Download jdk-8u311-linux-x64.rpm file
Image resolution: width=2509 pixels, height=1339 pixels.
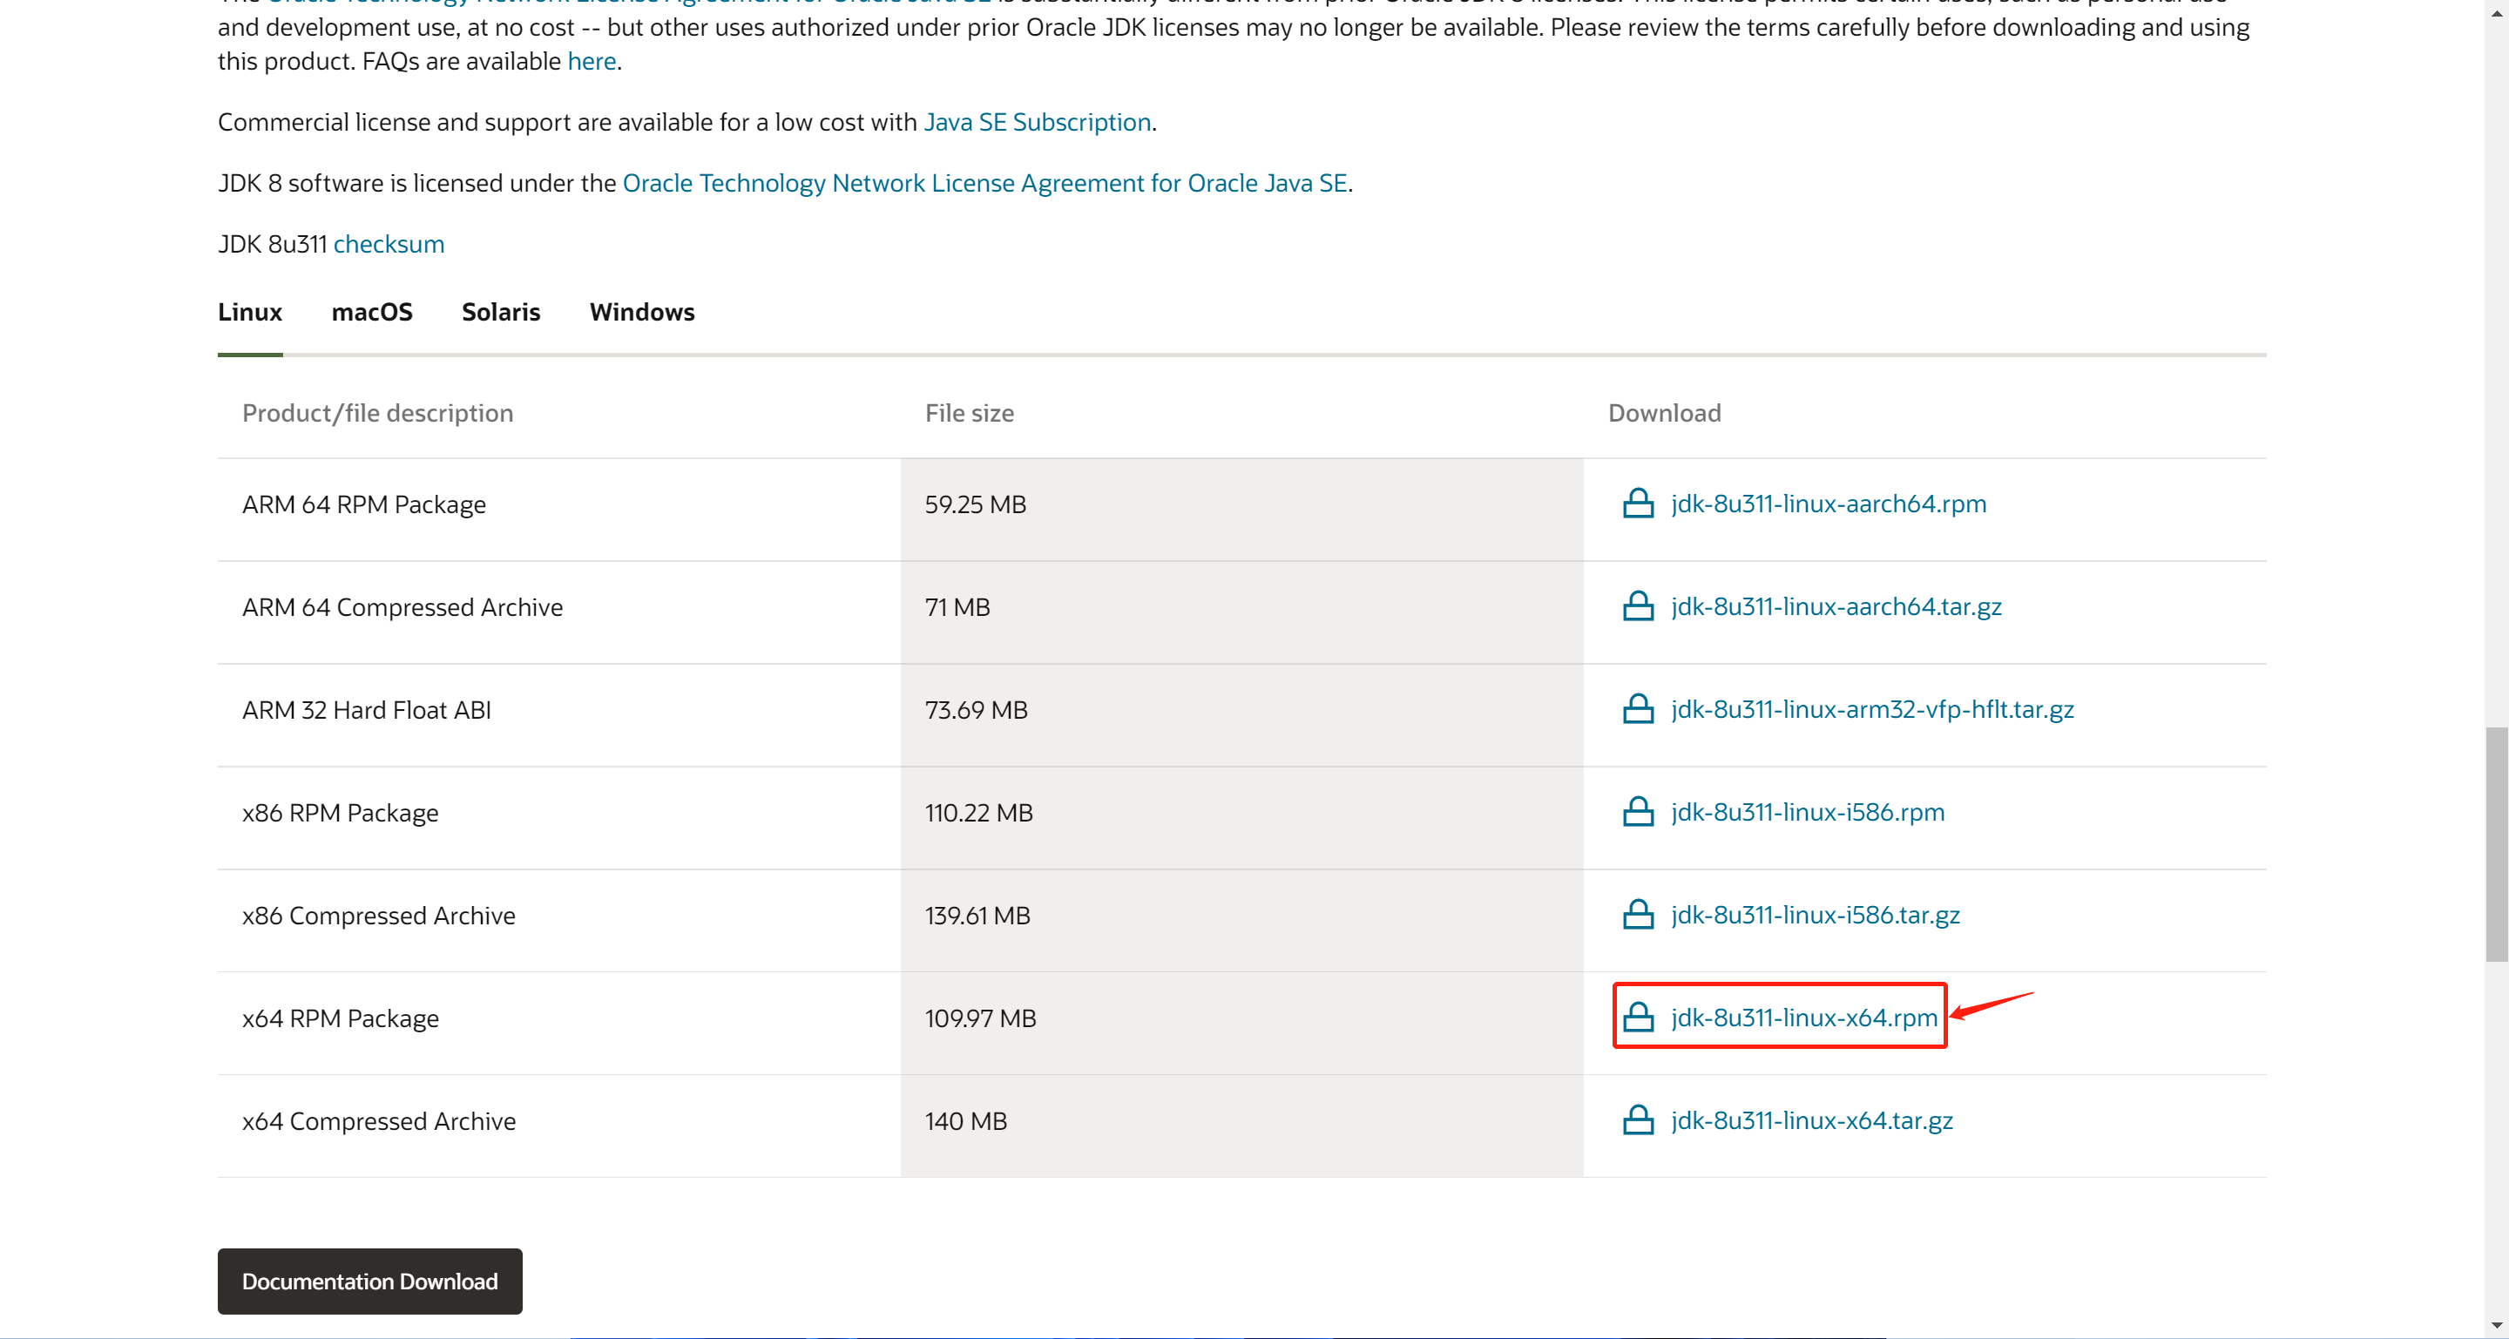(1804, 1018)
